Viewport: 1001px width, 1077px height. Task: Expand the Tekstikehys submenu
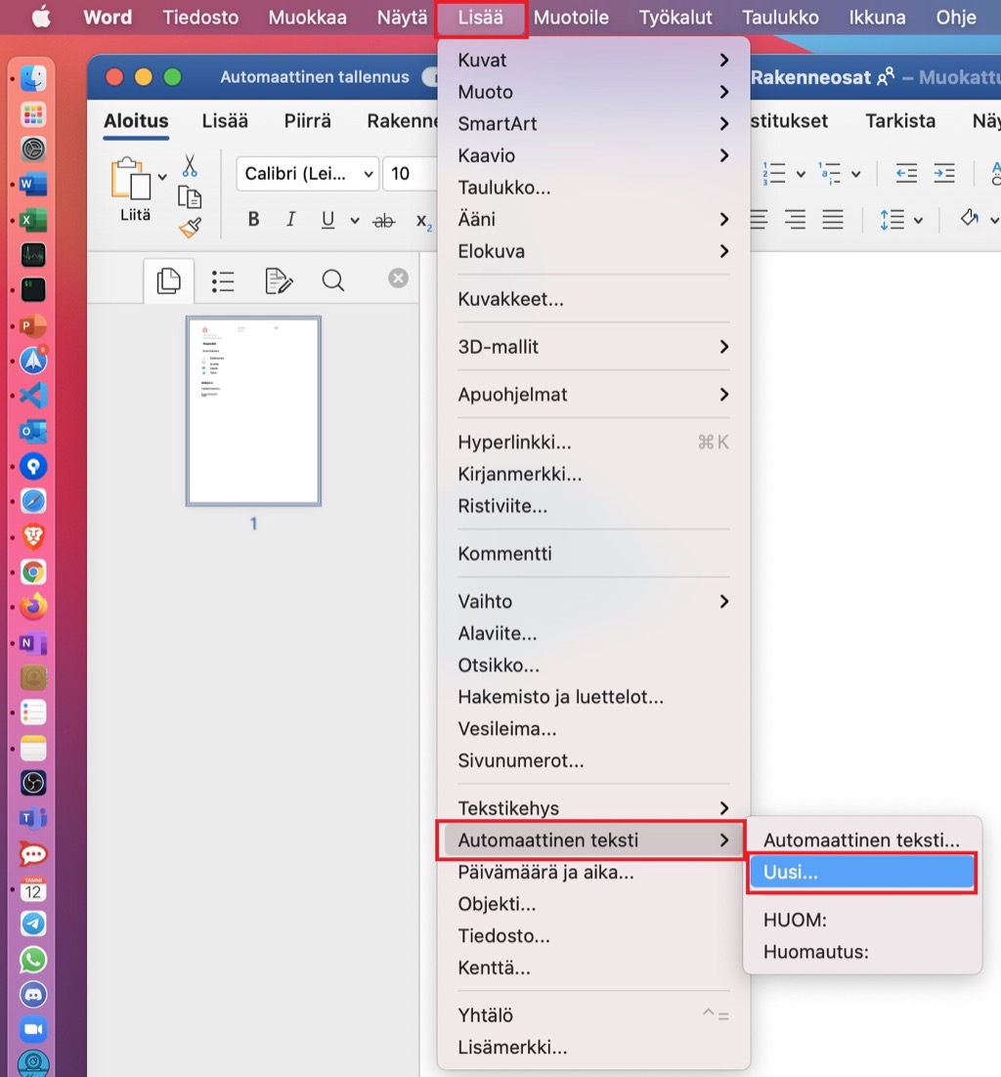pyautogui.click(x=593, y=808)
